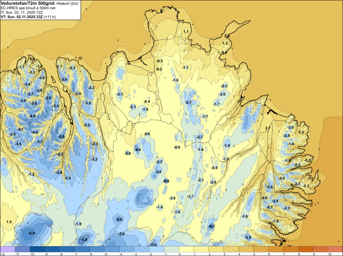Click the 0 pale yellow legend swatch
This screenshot has height=256, width=343.
(x=186, y=249)
